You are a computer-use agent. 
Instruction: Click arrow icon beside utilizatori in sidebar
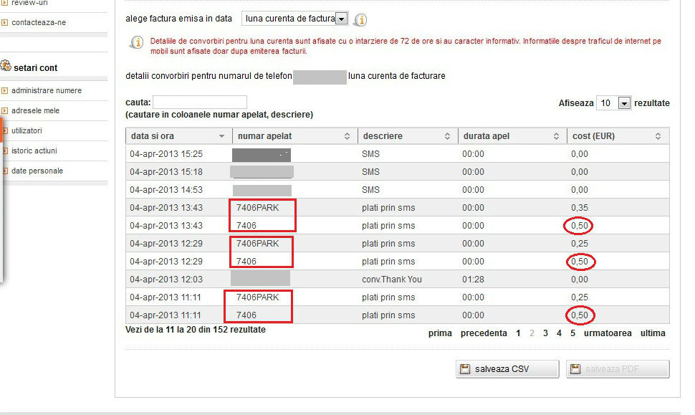(5, 131)
